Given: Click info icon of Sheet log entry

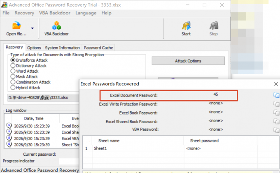Looking at the screenshot, I should click(9, 144).
